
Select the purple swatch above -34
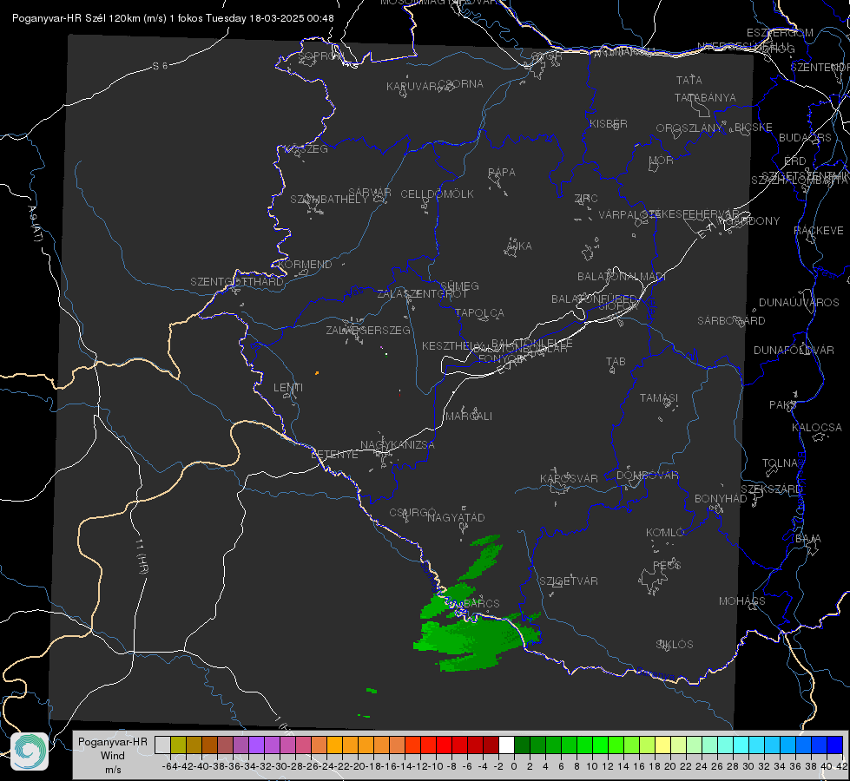pos(256,745)
